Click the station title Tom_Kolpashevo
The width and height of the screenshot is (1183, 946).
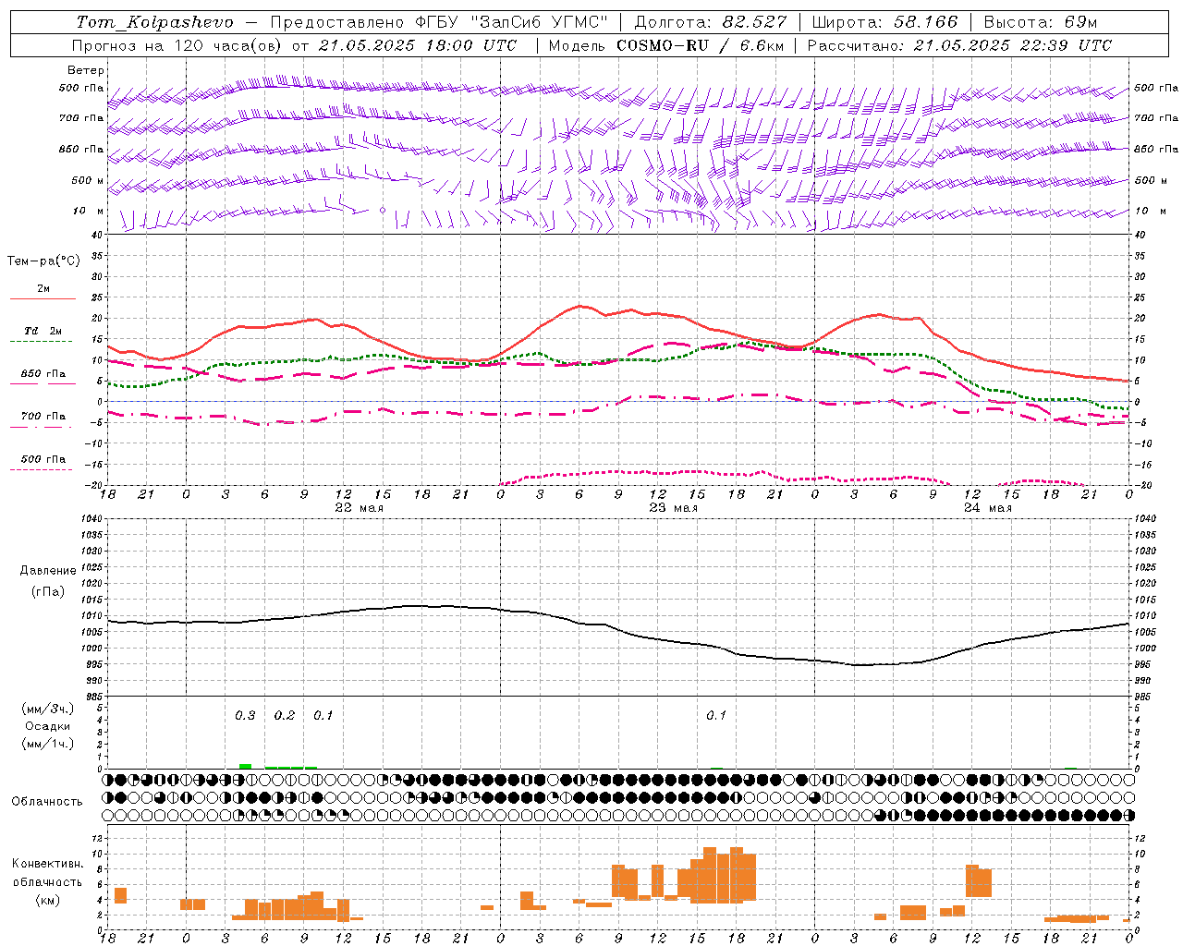154,22
